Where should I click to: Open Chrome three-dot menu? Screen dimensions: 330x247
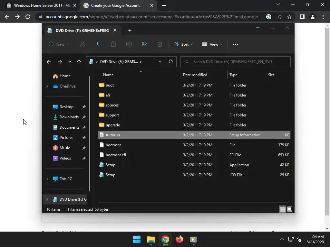323,17
